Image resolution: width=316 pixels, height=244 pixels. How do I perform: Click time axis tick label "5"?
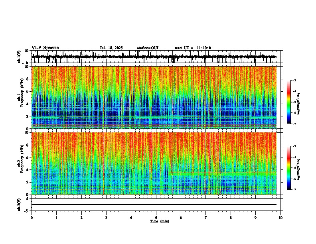tap(156, 218)
